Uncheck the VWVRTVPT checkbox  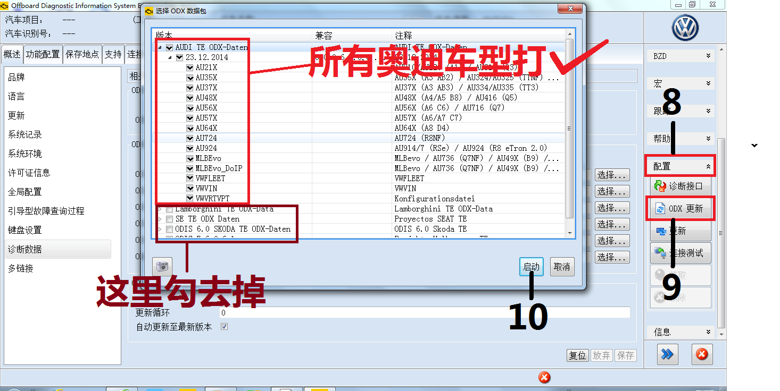[190, 199]
